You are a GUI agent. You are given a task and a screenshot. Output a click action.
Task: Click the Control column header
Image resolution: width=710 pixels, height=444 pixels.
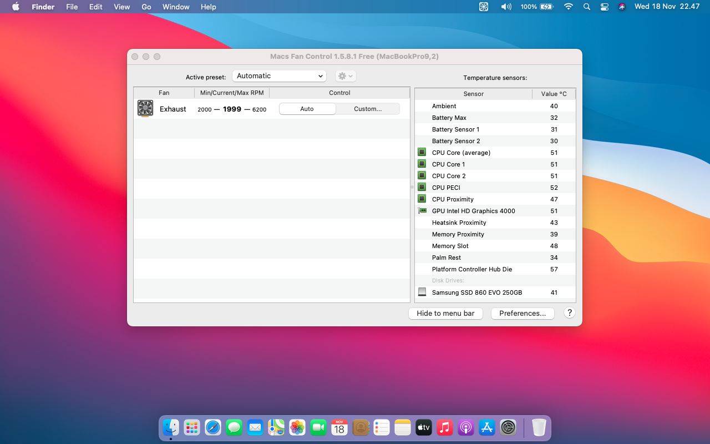pos(339,93)
